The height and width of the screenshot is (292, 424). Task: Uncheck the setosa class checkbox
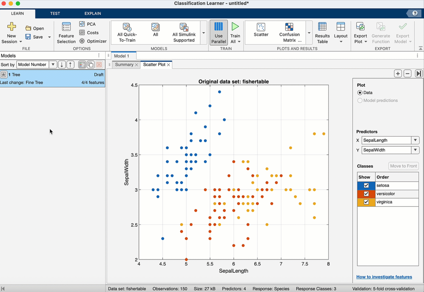tap(366, 185)
